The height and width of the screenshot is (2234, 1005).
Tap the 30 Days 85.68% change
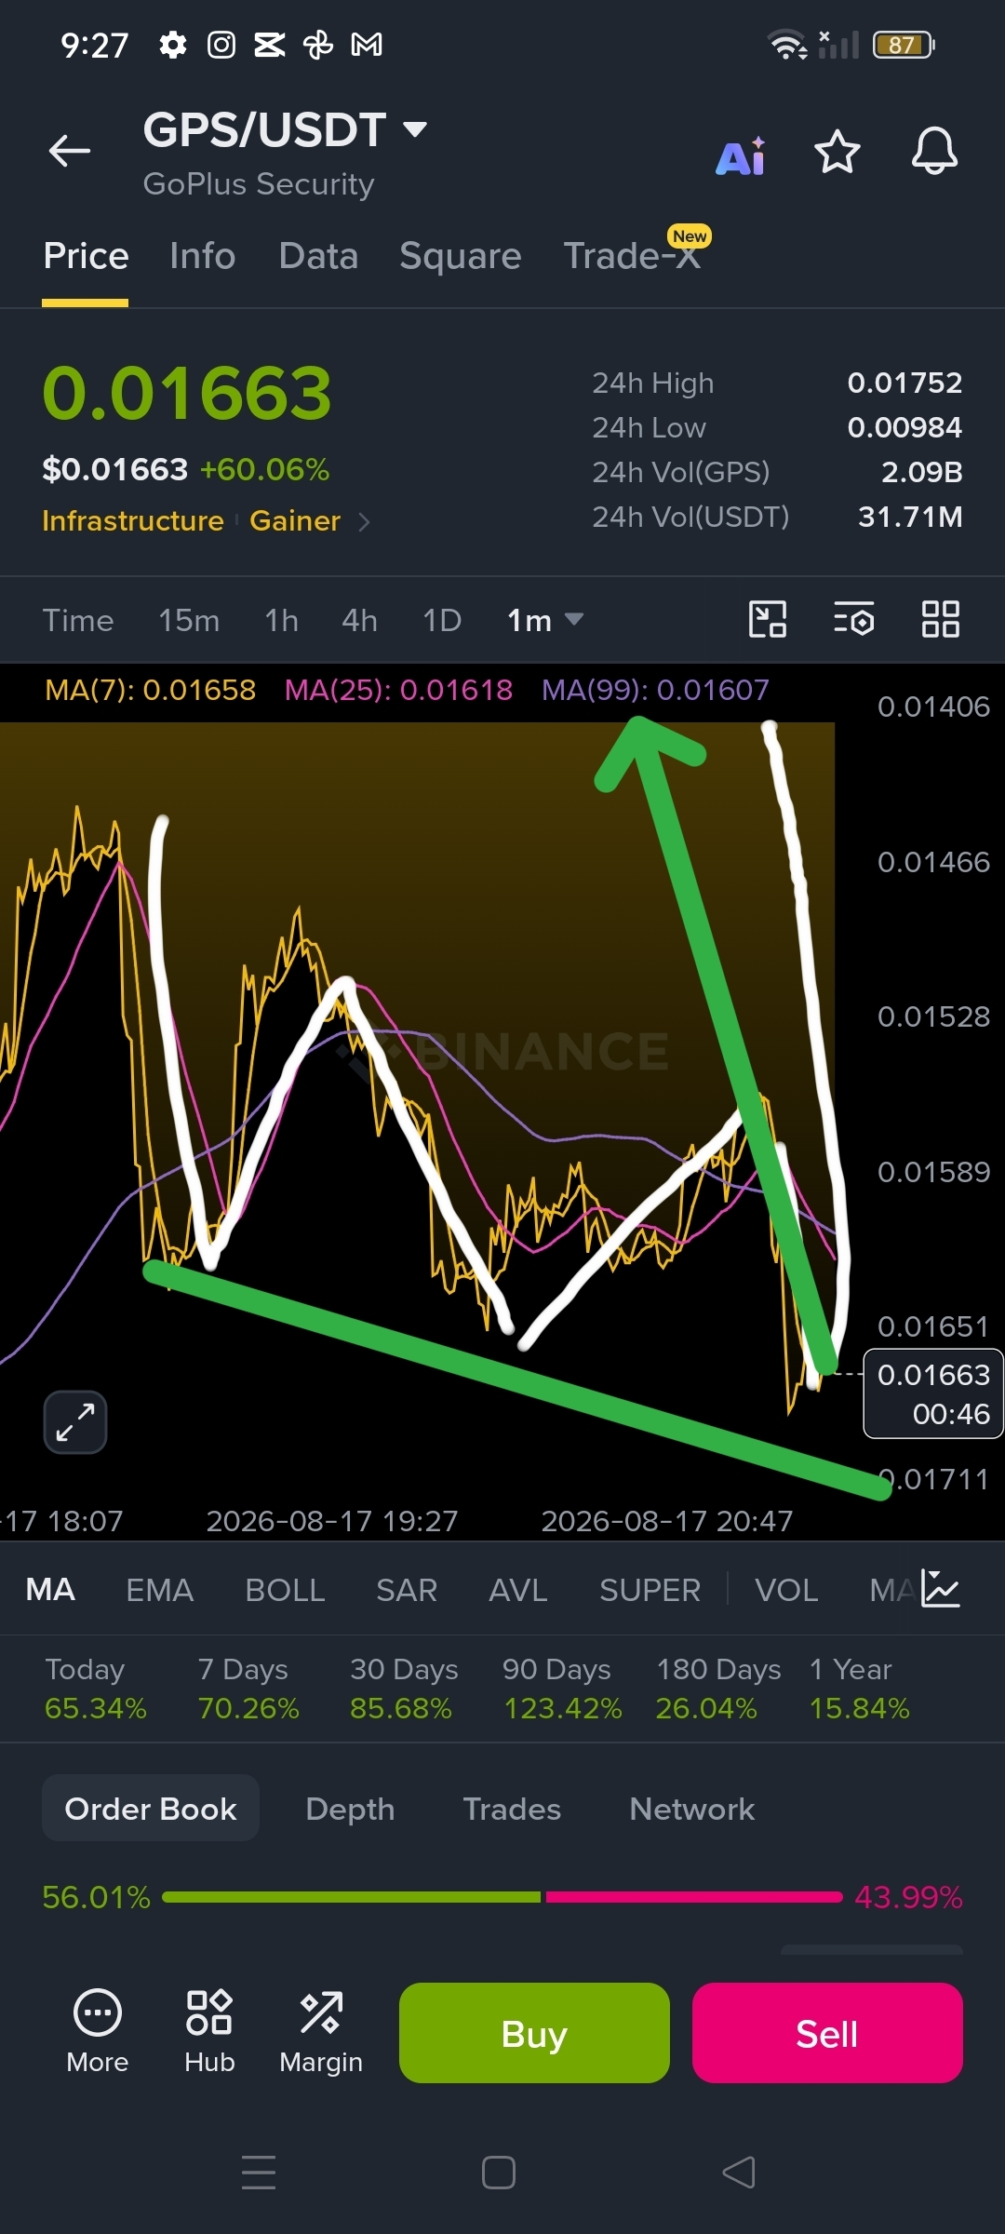point(404,1689)
